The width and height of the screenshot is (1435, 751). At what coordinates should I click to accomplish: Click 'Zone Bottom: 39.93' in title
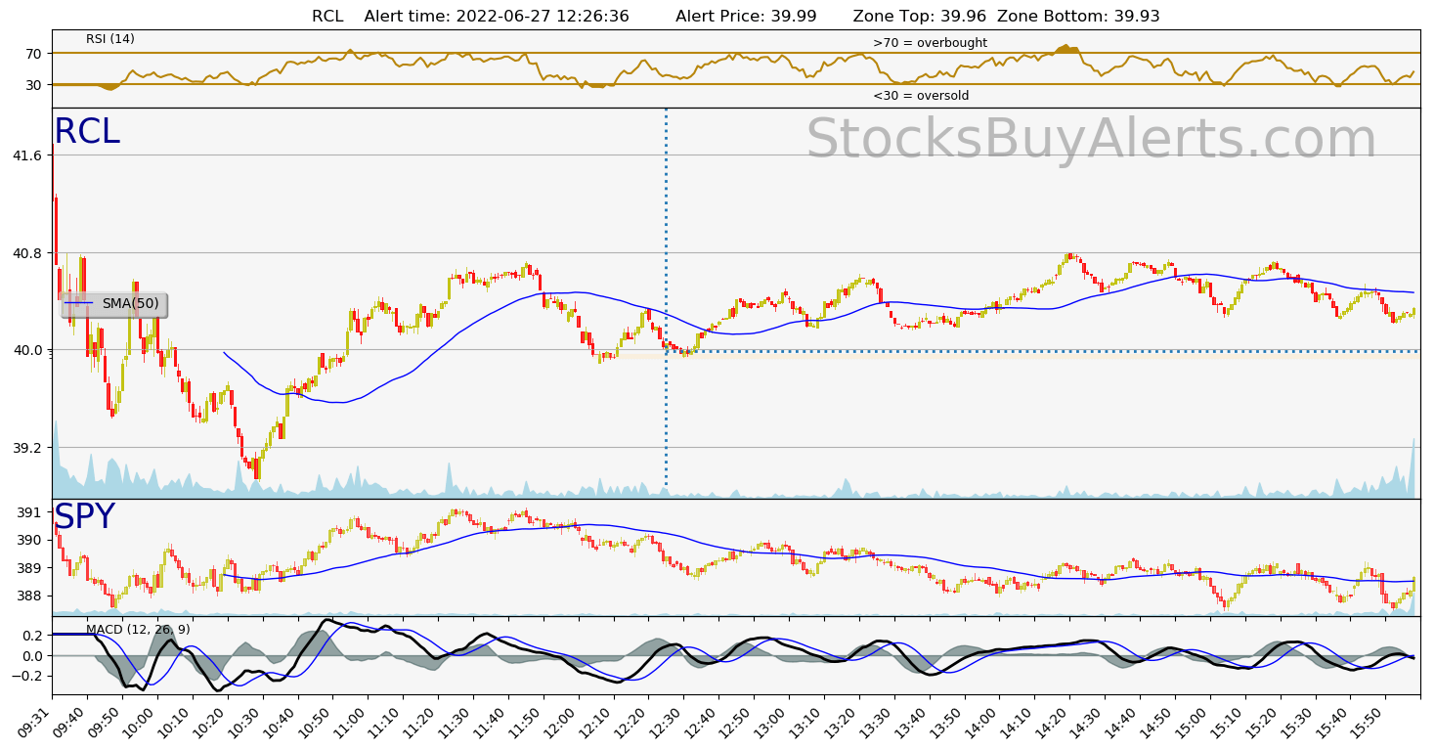(x=1078, y=16)
